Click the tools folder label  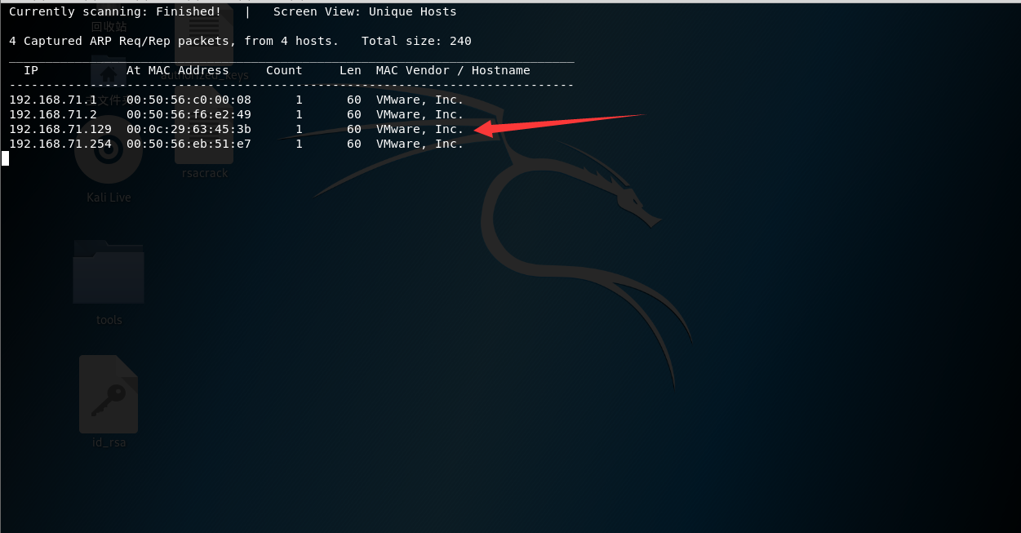109,320
